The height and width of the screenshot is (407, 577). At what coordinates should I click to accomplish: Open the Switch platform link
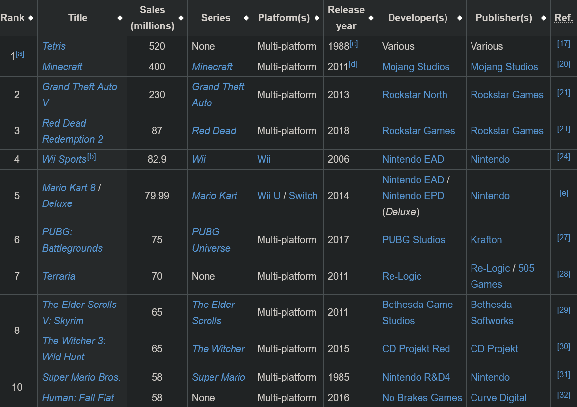pyautogui.click(x=303, y=196)
